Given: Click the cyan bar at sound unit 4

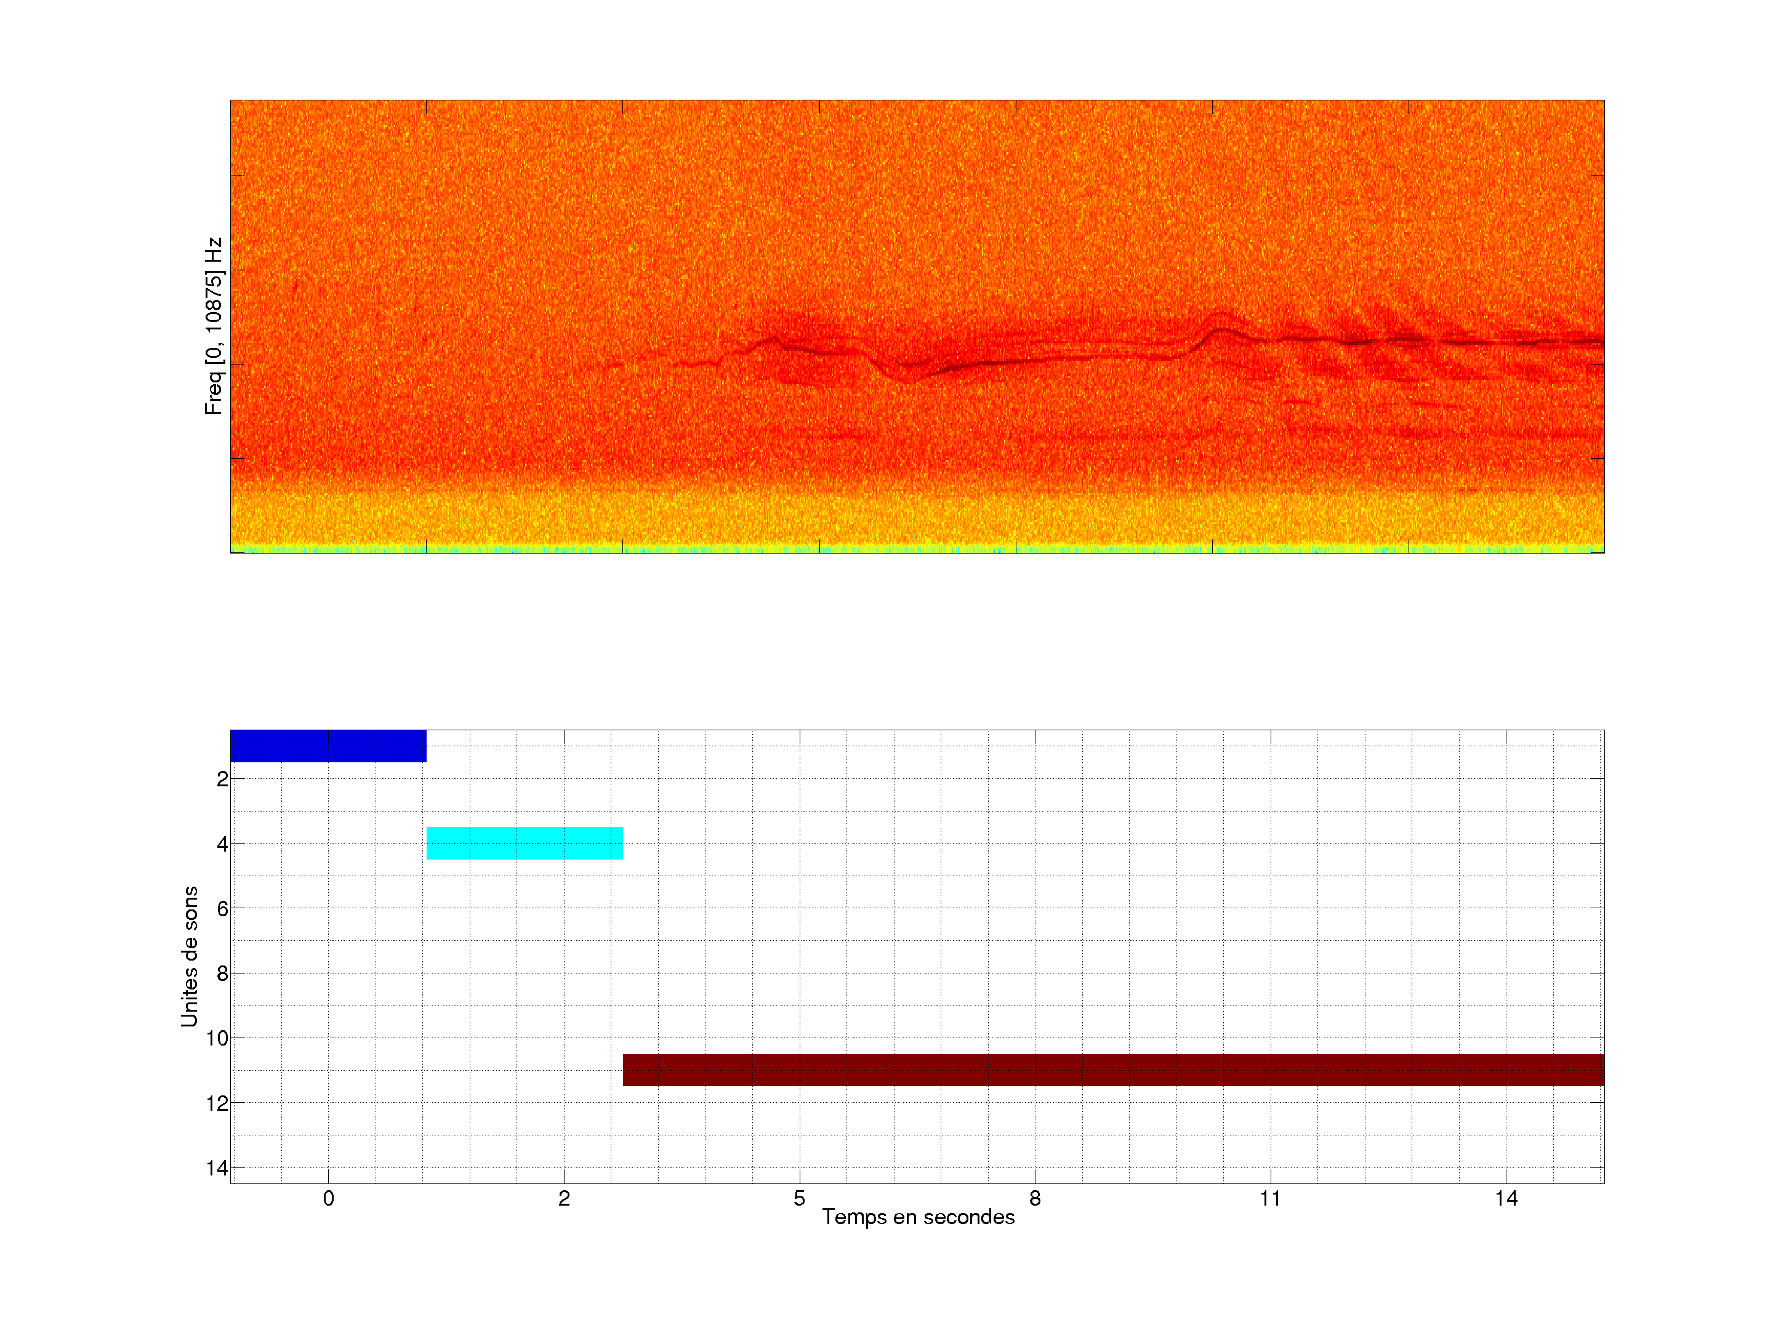Looking at the screenshot, I should point(525,842).
